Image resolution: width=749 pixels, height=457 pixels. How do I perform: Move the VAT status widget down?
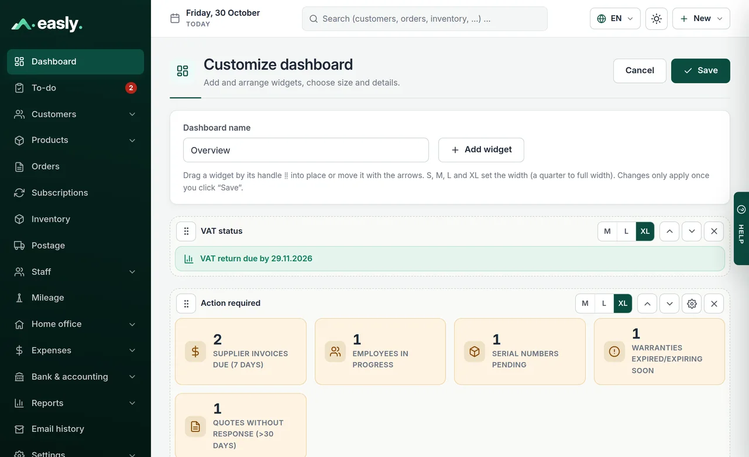(692, 231)
